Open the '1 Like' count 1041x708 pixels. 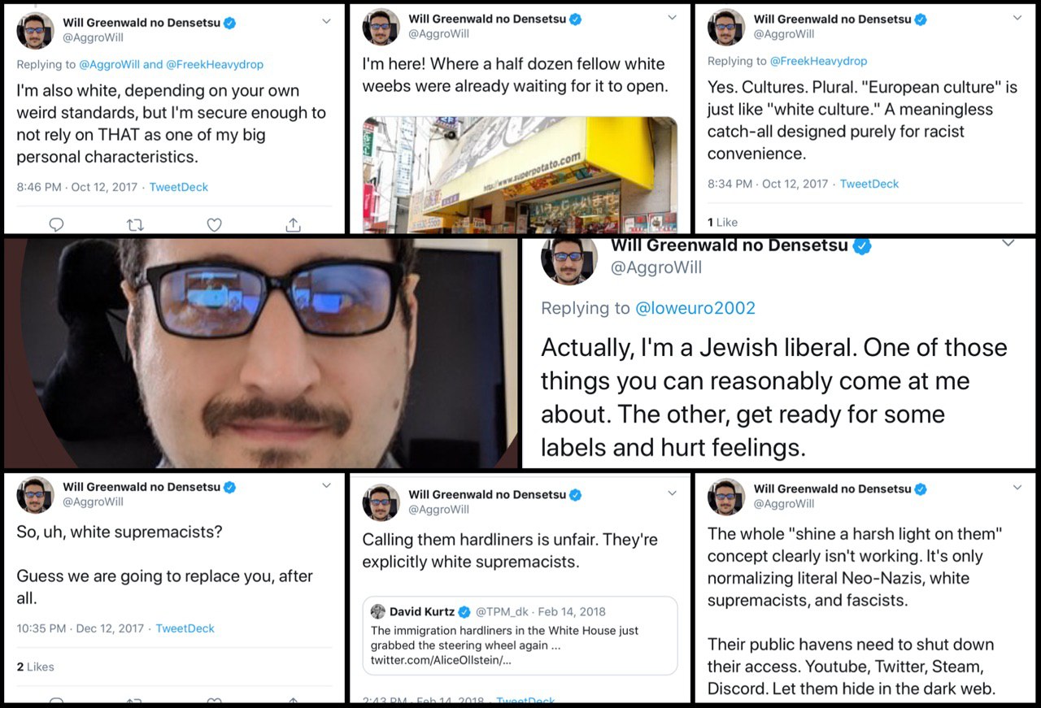pos(722,222)
